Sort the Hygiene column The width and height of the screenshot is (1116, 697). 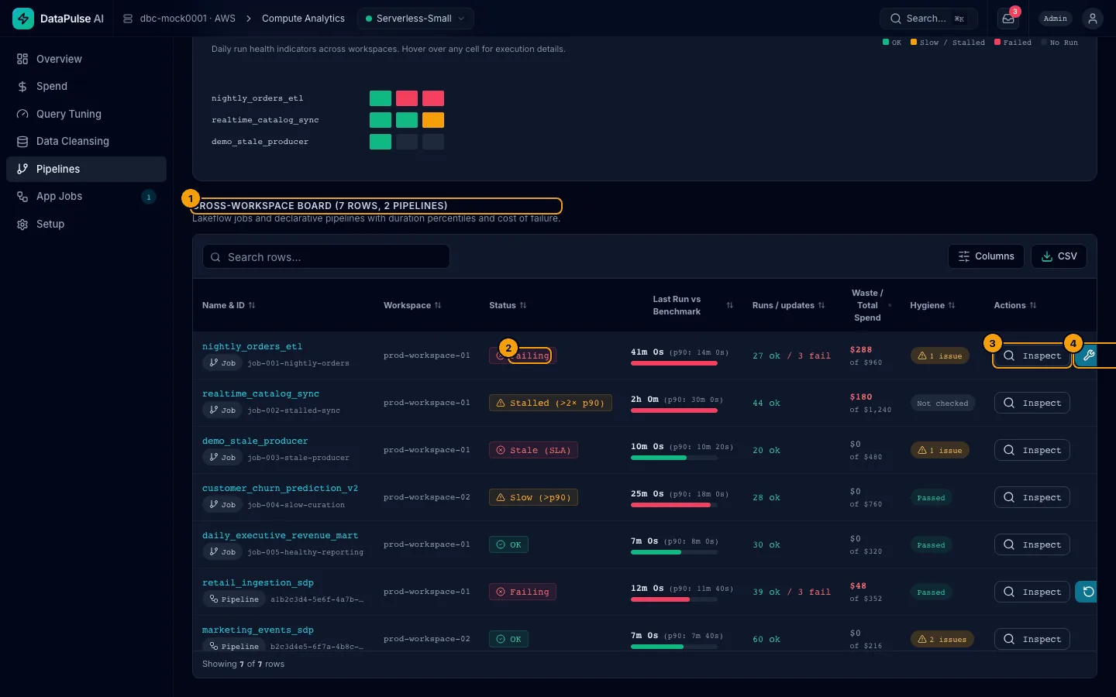pyautogui.click(x=952, y=305)
